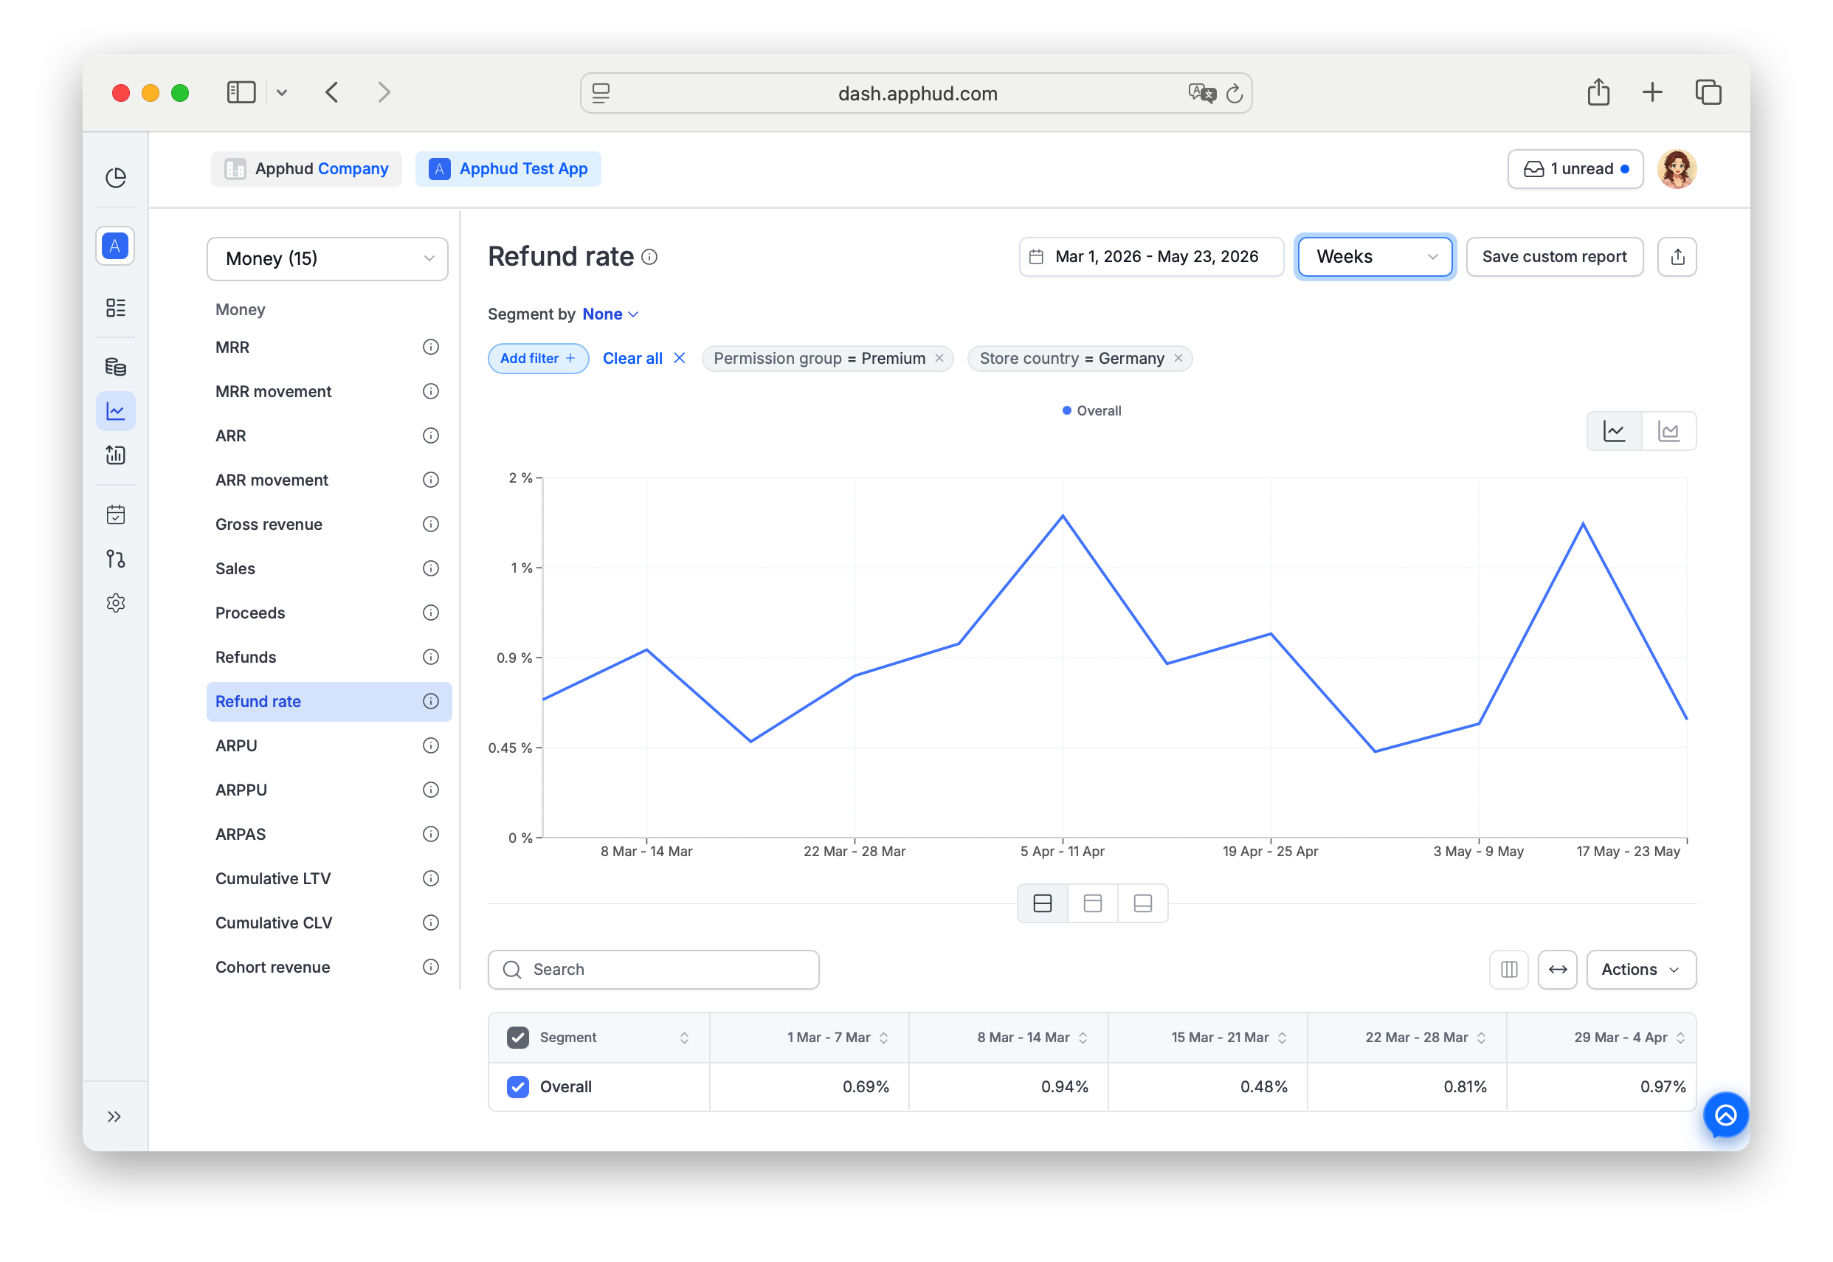This screenshot has width=1833, height=1262.
Task: Show info for Gross revenue metric
Action: tap(431, 524)
